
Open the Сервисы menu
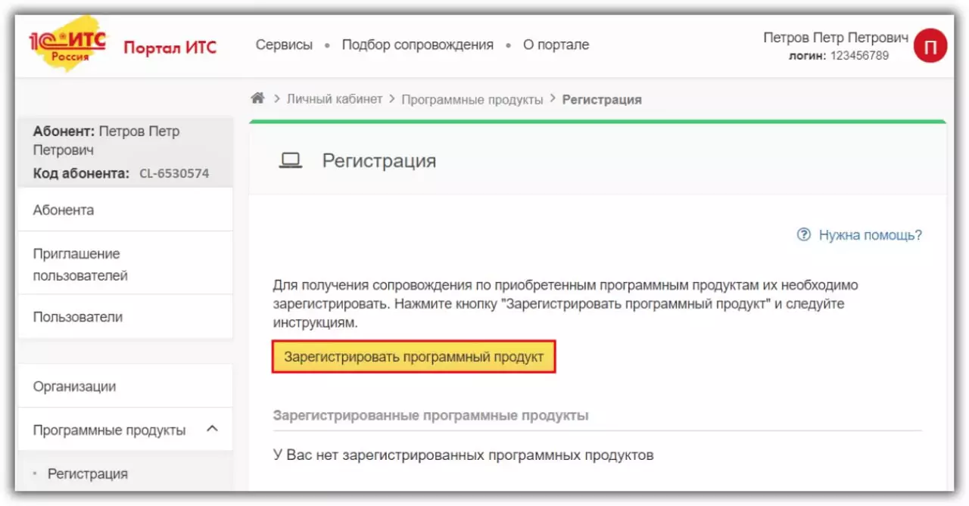point(284,45)
